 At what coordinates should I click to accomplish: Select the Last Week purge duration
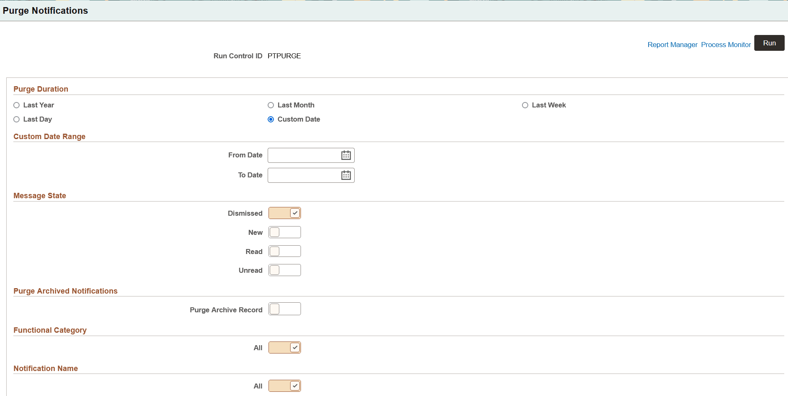pyautogui.click(x=525, y=105)
